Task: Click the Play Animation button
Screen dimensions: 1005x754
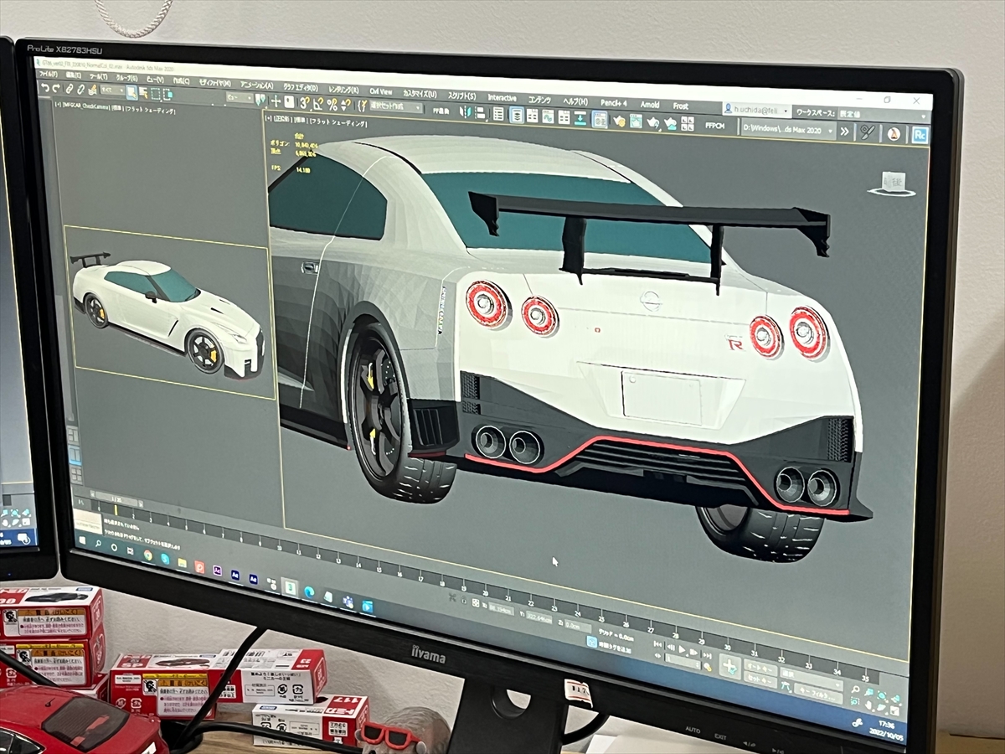Action: 682,649
